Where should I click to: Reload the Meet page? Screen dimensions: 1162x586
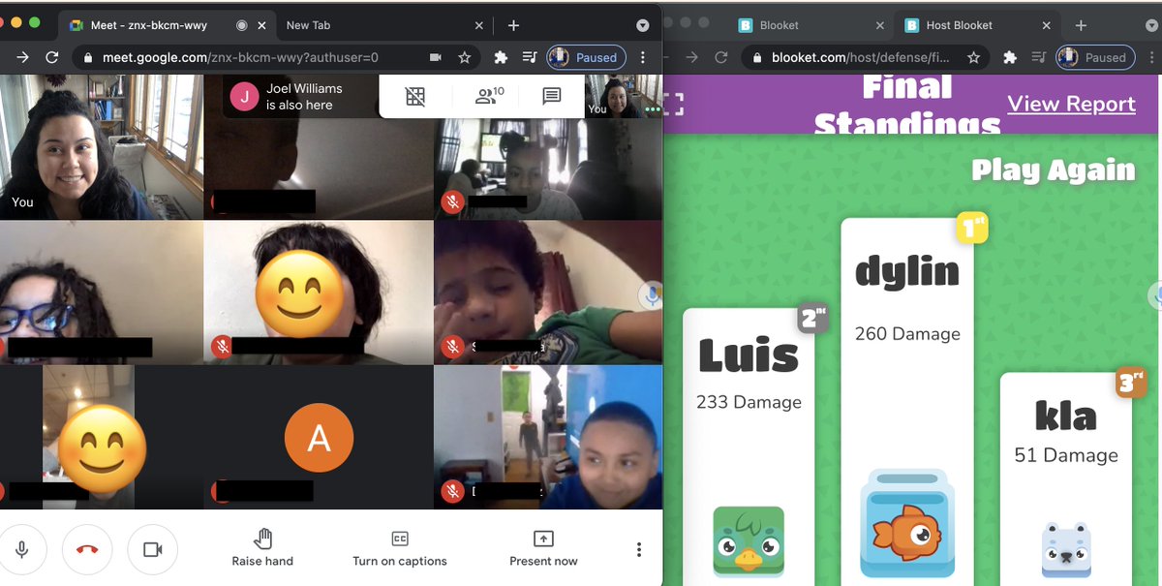[52, 57]
